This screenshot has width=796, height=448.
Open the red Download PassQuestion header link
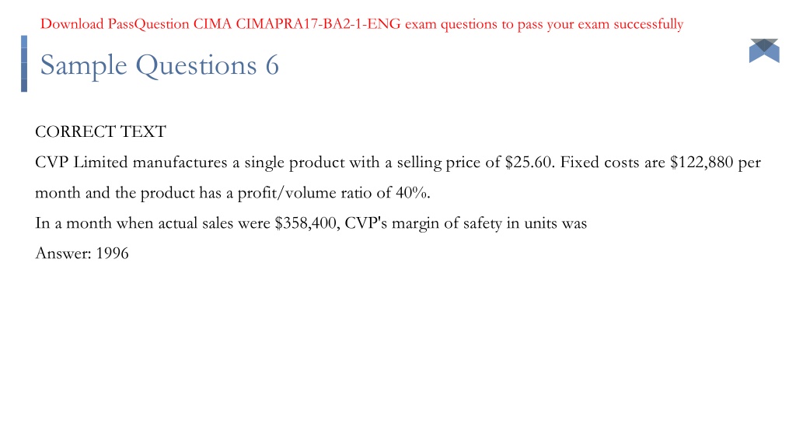tap(361, 24)
